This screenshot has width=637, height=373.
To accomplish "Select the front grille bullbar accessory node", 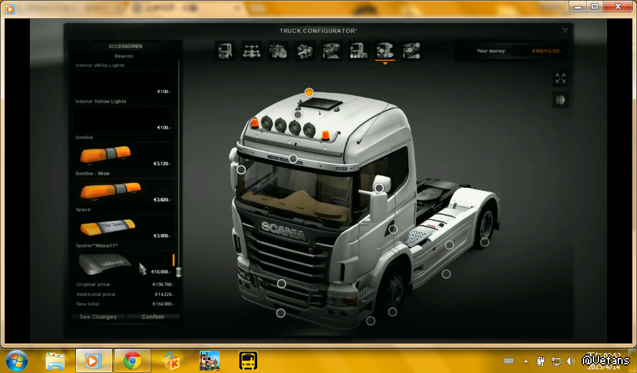I will coord(282,283).
